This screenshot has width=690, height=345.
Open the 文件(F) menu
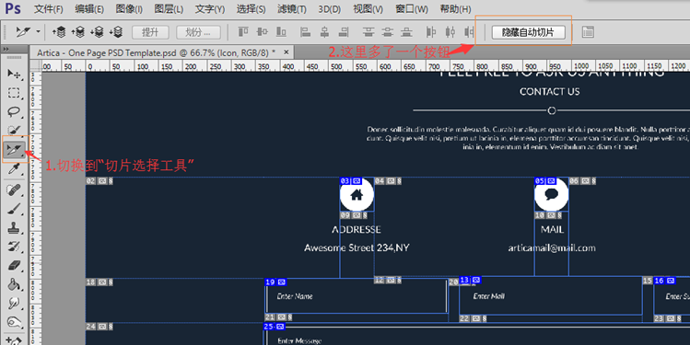[x=49, y=9]
